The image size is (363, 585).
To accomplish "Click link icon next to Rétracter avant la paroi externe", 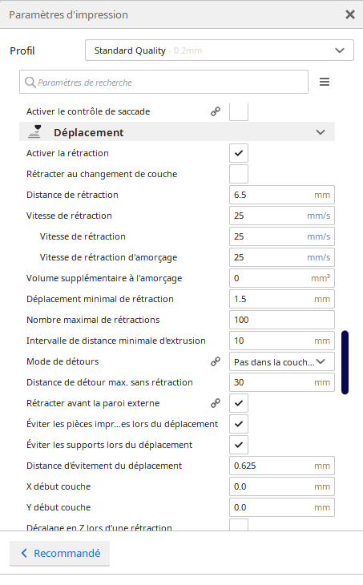I will 216,403.
